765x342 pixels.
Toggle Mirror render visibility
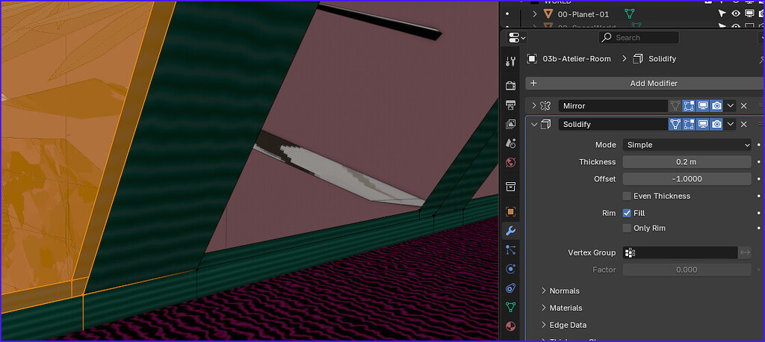click(716, 105)
